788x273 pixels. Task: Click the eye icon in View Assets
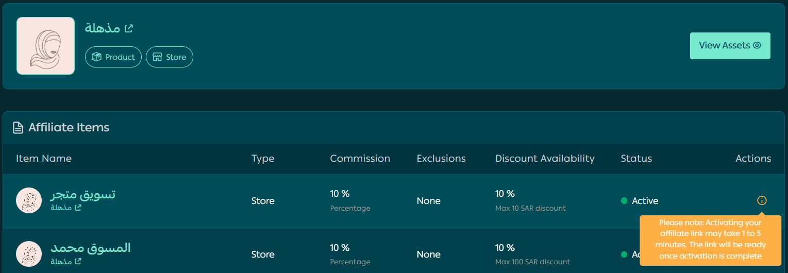[x=757, y=45]
